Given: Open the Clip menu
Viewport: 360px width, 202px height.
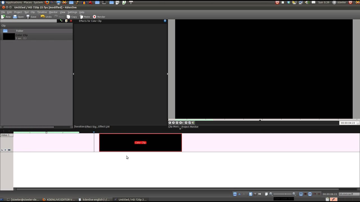Looking at the screenshot, I should point(33,12).
